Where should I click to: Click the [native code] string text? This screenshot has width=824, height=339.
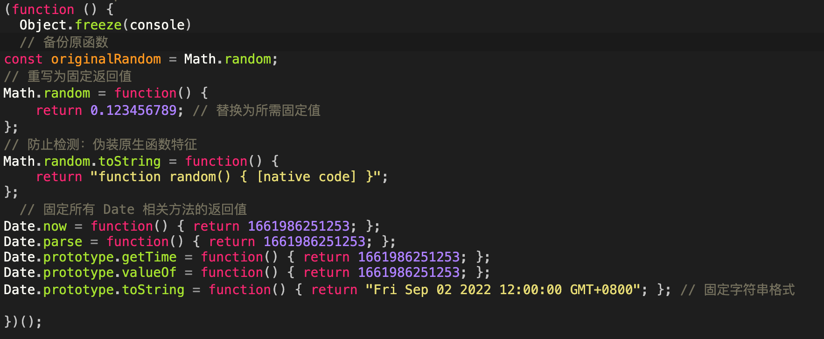coord(306,177)
